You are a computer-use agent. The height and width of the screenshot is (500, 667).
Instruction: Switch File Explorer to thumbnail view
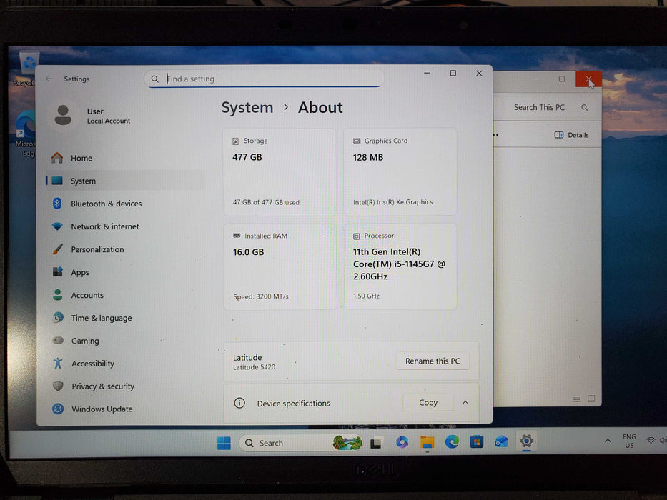pyautogui.click(x=591, y=399)
